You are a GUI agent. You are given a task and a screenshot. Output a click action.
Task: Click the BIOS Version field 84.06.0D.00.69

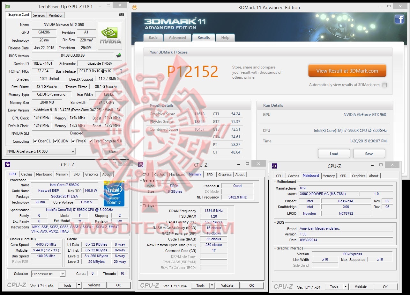pyautogui.click(x=73, y=56)
